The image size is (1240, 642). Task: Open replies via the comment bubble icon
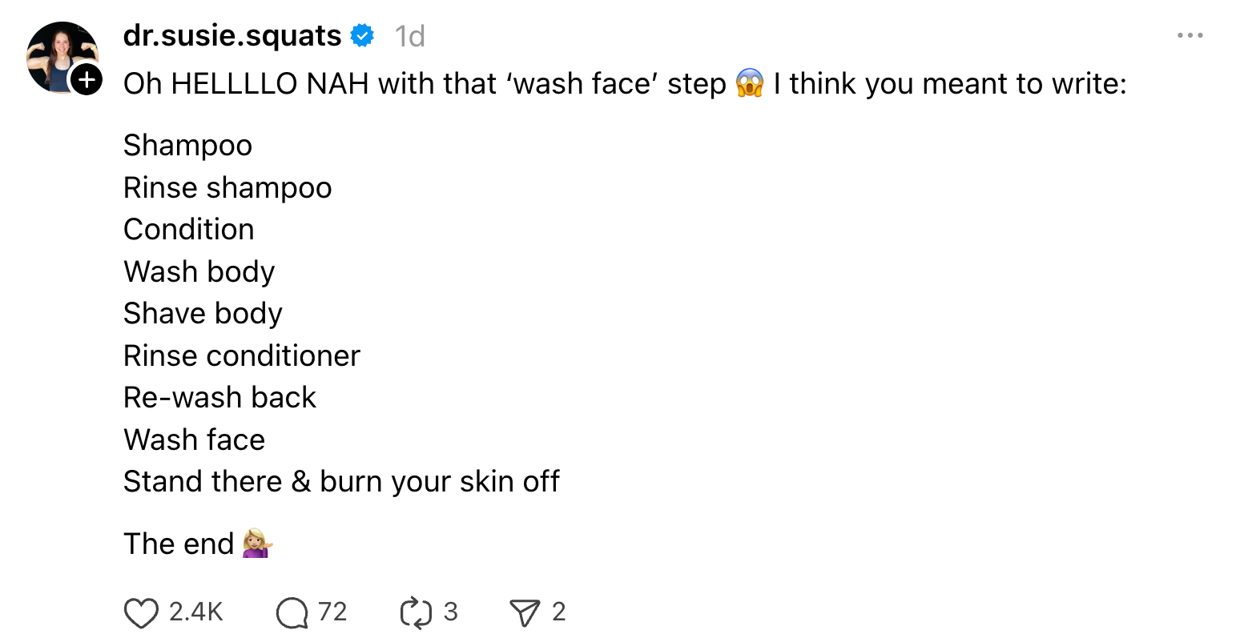(x=292, y=613)
